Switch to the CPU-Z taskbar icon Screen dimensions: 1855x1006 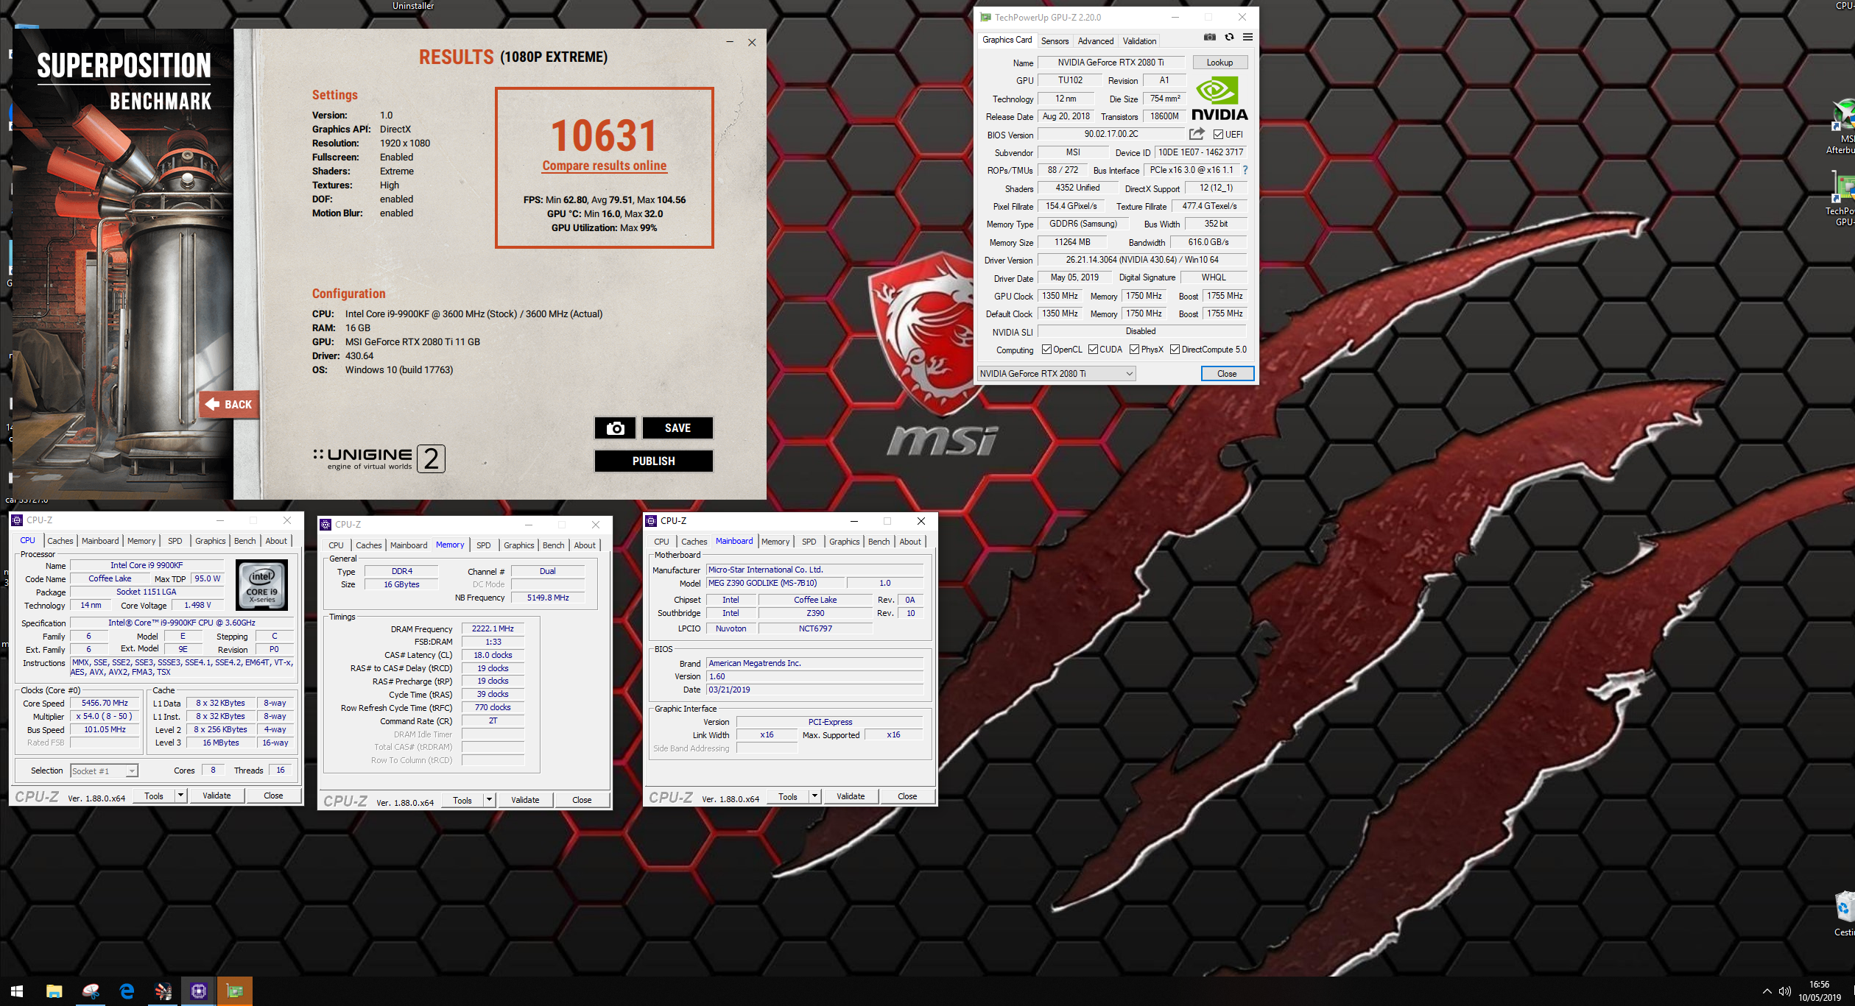point(199,991)
